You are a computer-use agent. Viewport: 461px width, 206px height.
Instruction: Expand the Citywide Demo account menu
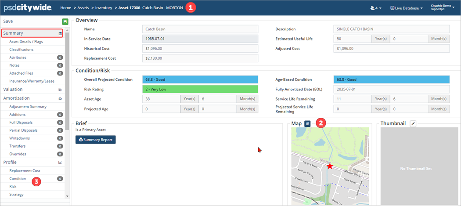(443, 8)
